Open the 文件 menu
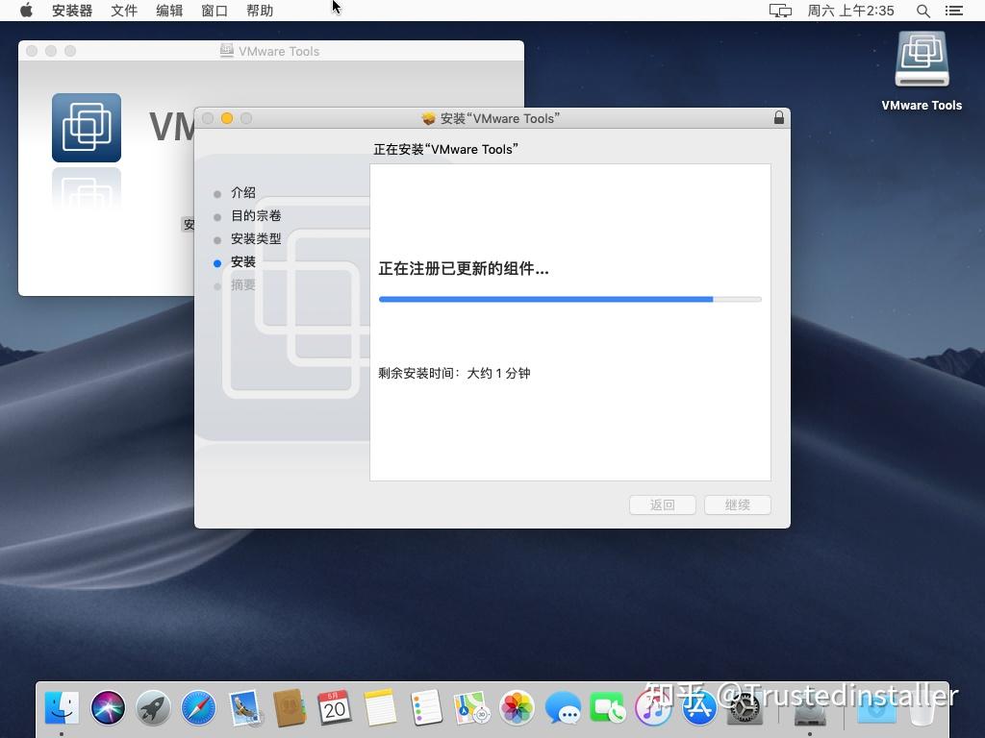This screenshot has width=985, height=738. click(124, 11)
